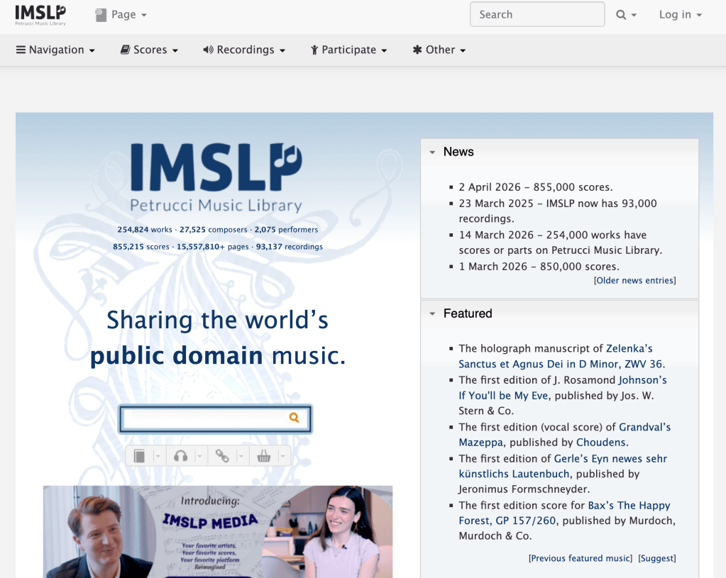Viewport: 726px width, 578px height.
Task: Click the IMSLP logo in the top left
Action: [x=40, y=13]
